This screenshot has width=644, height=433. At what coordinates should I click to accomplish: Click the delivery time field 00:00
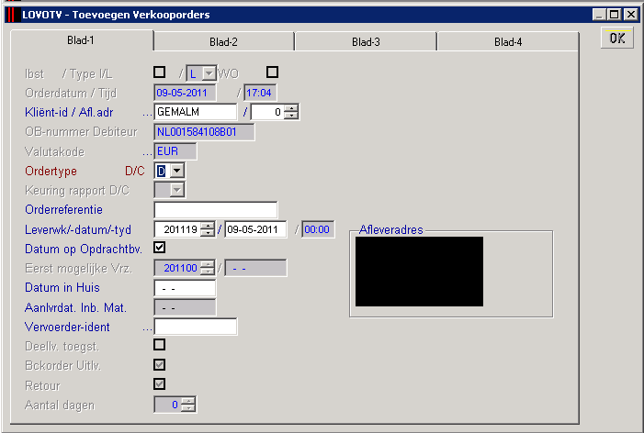(318, 229)
